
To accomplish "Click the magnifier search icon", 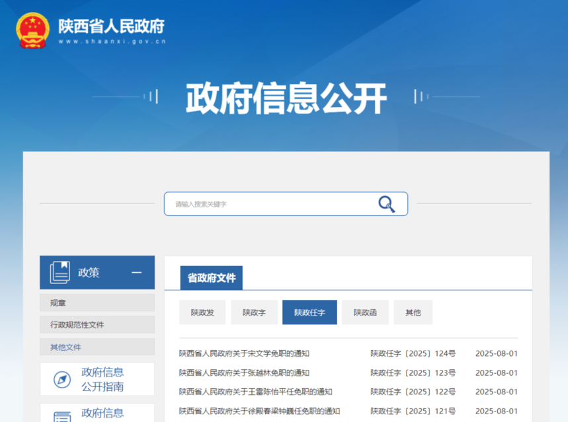I will tap(386, 204).
